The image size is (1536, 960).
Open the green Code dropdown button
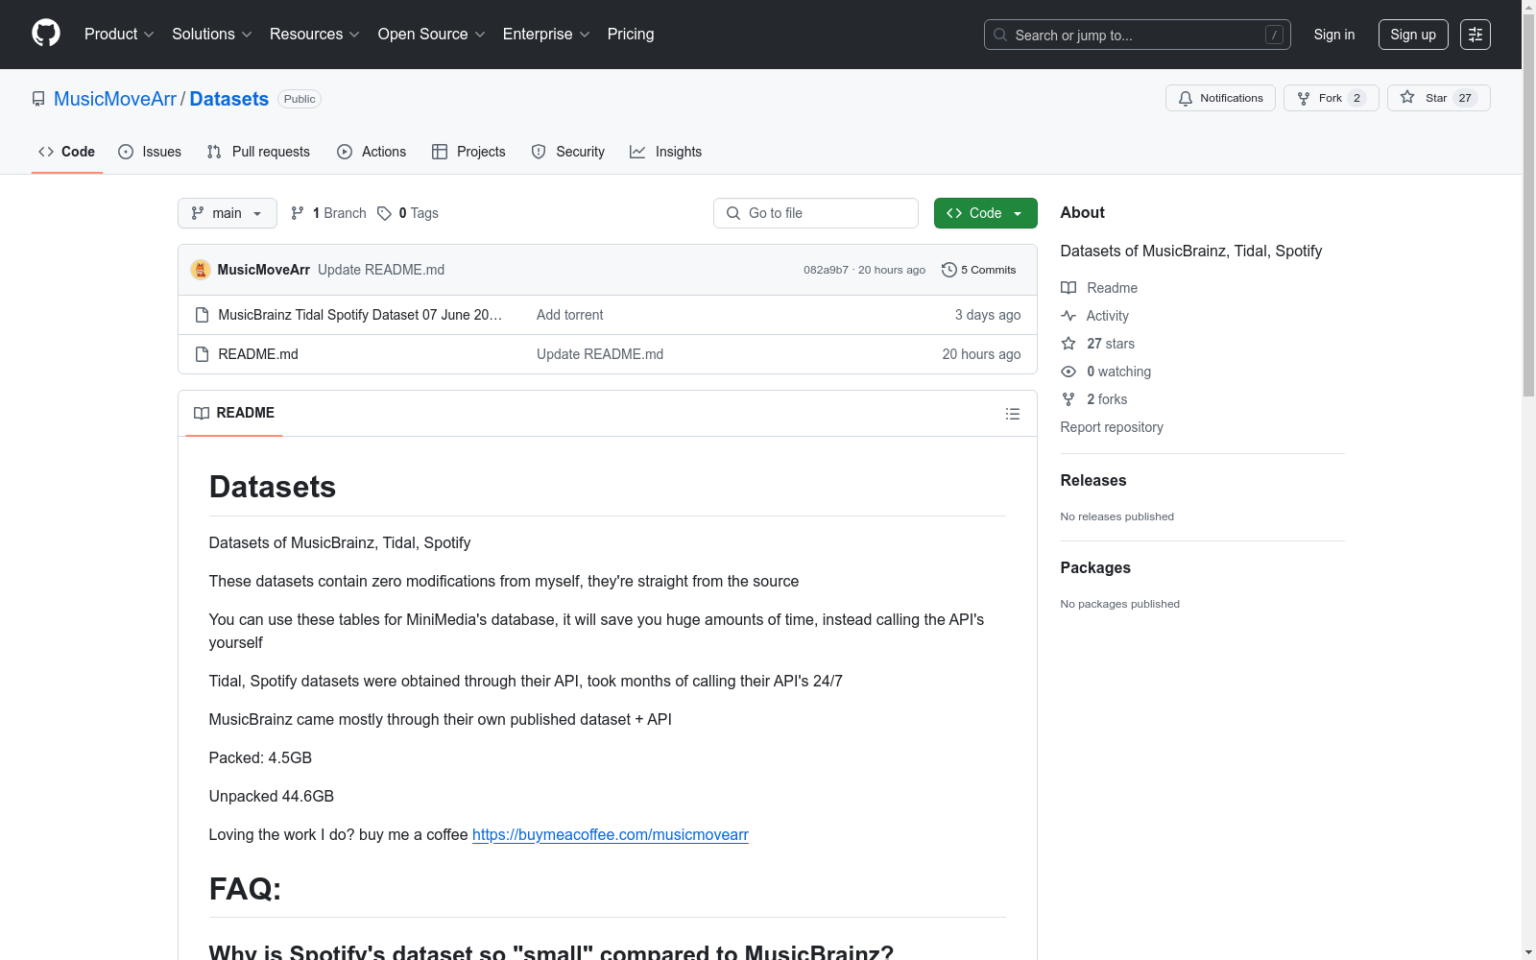pyautogui.click(x=985, y=213)
